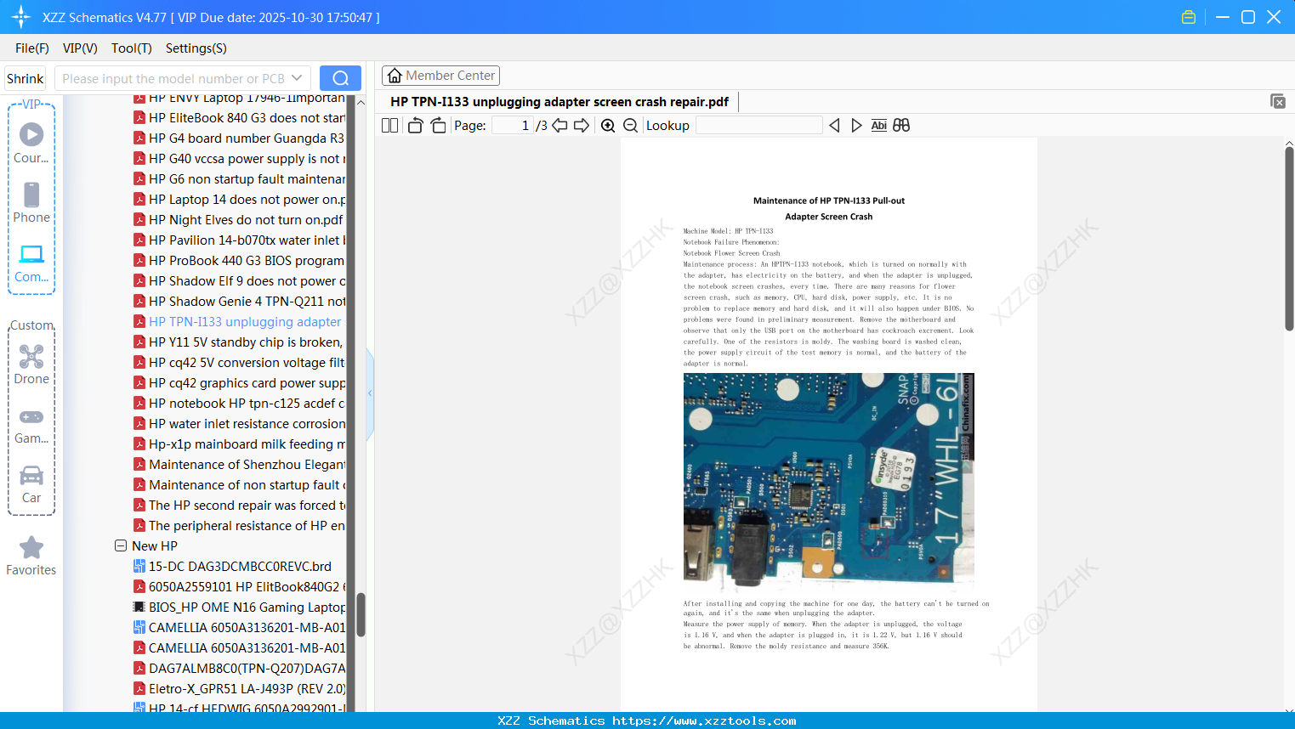Screen dimensions: 1295x729
Task: Click the website link in status bar
Action: coord(704,721)
